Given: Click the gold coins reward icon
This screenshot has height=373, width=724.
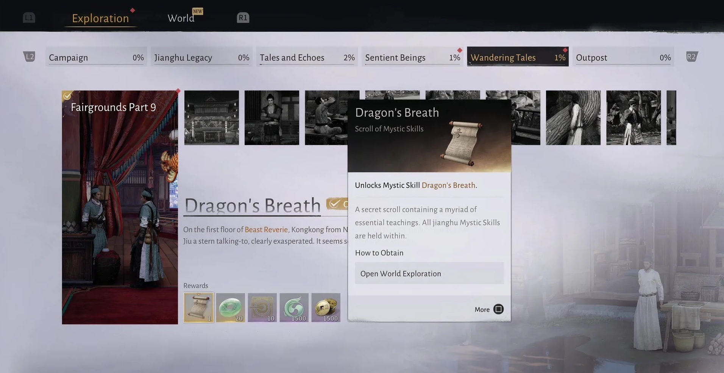Looking at the screenshot, I should [x=326, y=307].
